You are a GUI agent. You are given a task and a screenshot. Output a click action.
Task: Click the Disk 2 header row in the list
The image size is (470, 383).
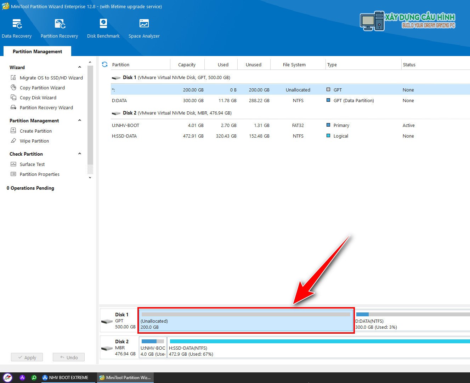pyautogui.click(x=290, y=113)
